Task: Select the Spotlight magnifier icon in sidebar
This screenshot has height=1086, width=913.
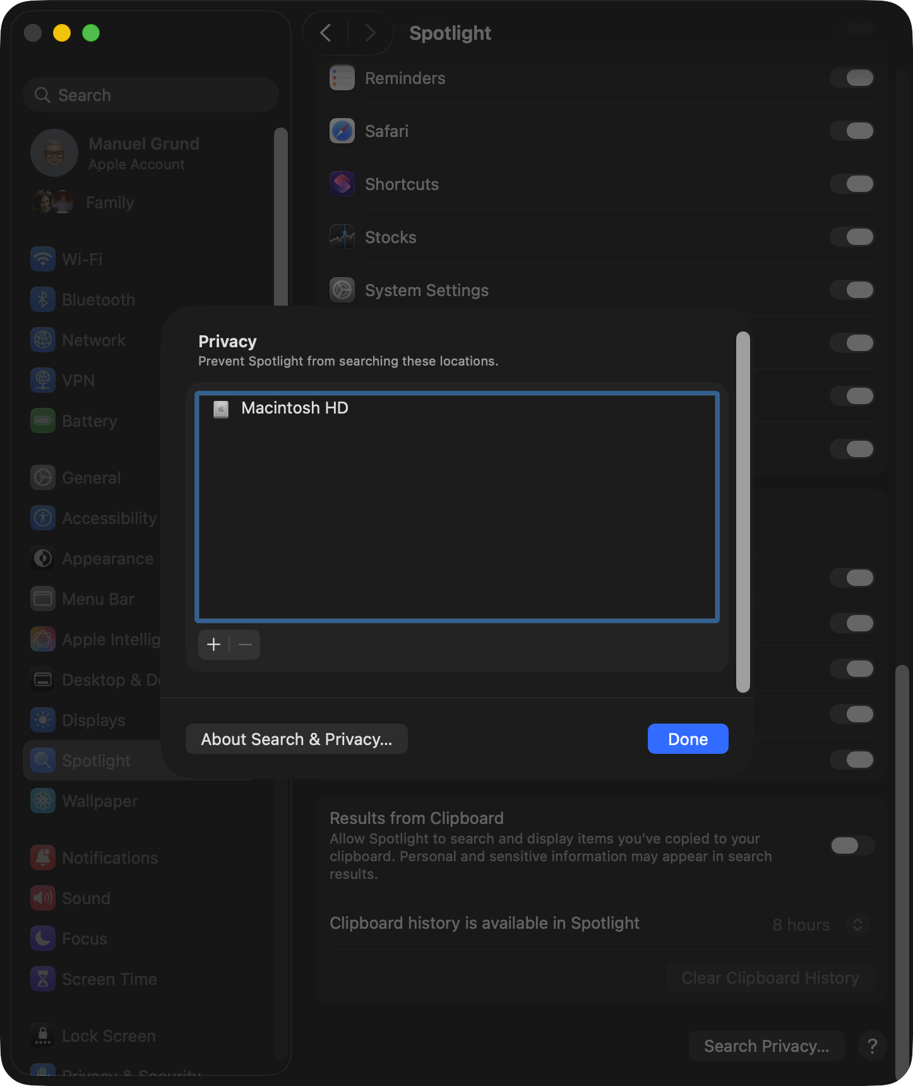Action: [x=43, y=760]
